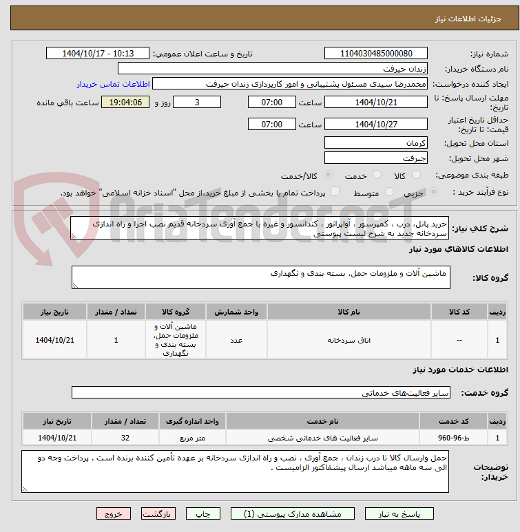Click 1404/10/21 date in goods table

click(54, 339)
